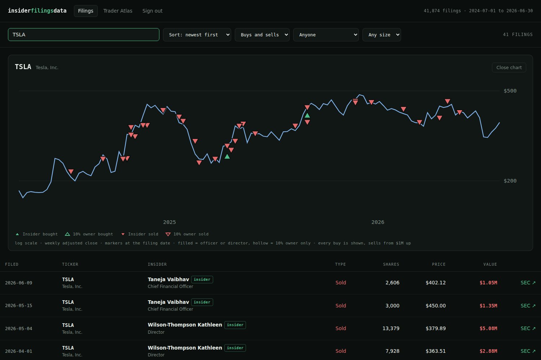Click the TICKER column header
541x360 pixels.
[x=70, y=264]
